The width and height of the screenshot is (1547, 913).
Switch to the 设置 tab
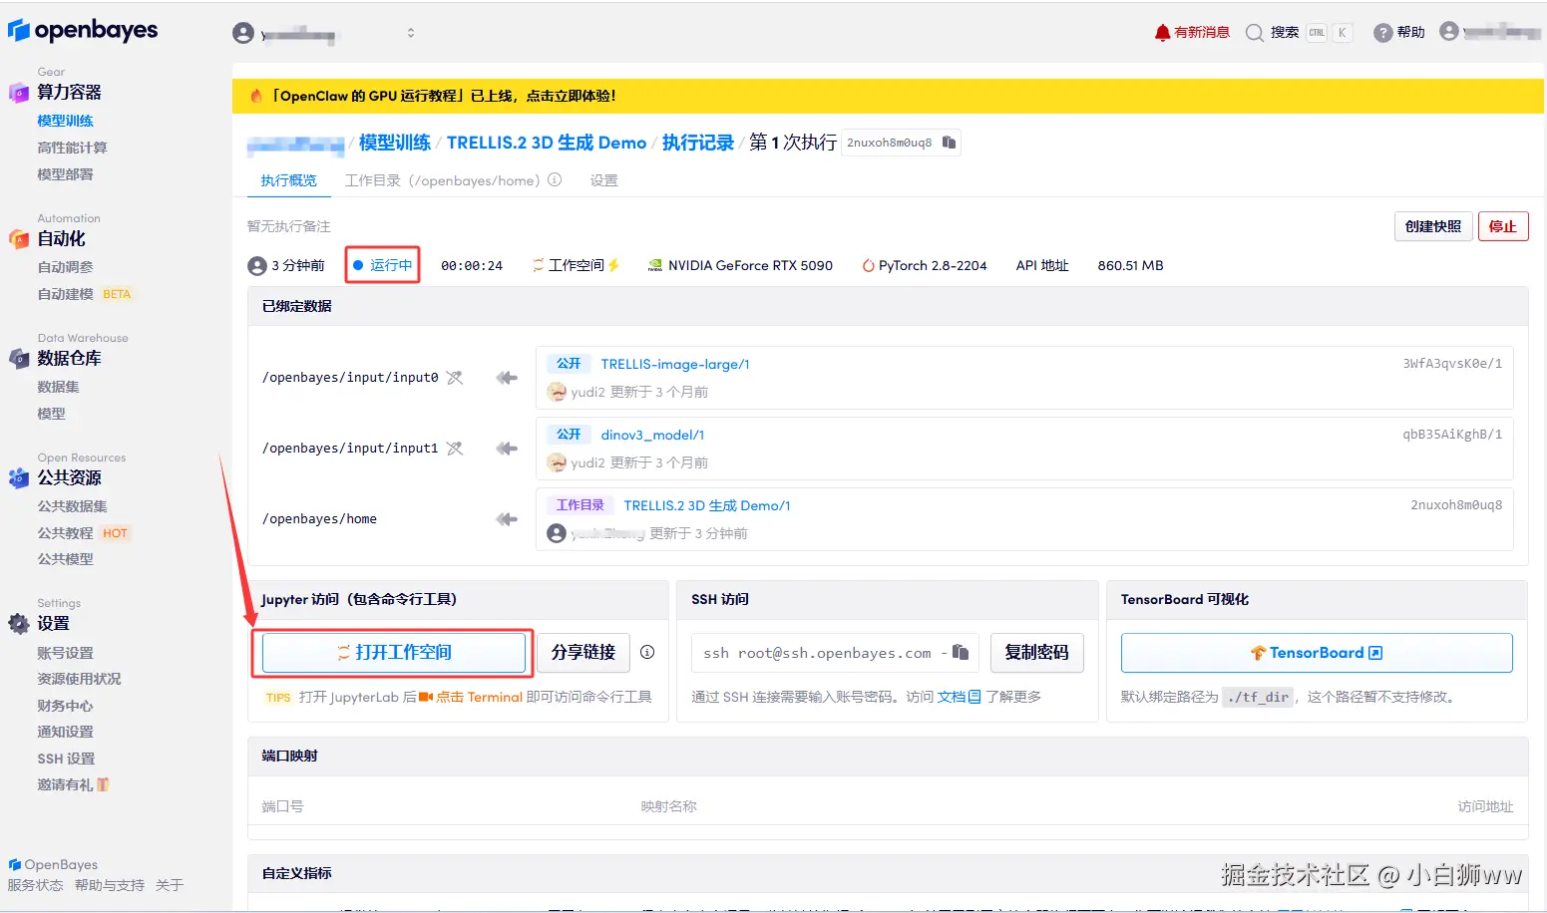pyautogui.click(x=603, y=180)
